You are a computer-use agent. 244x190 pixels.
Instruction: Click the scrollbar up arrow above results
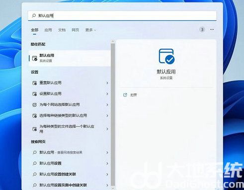pos(113,41)
